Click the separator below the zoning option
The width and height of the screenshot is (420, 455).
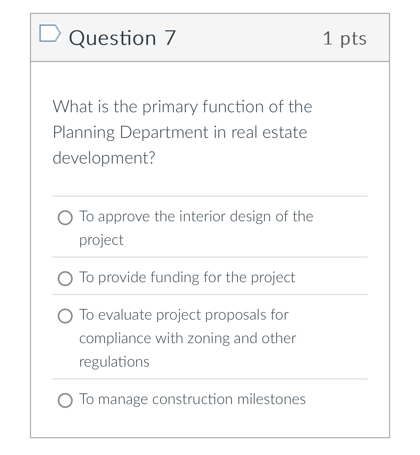[x=209, y=379]
